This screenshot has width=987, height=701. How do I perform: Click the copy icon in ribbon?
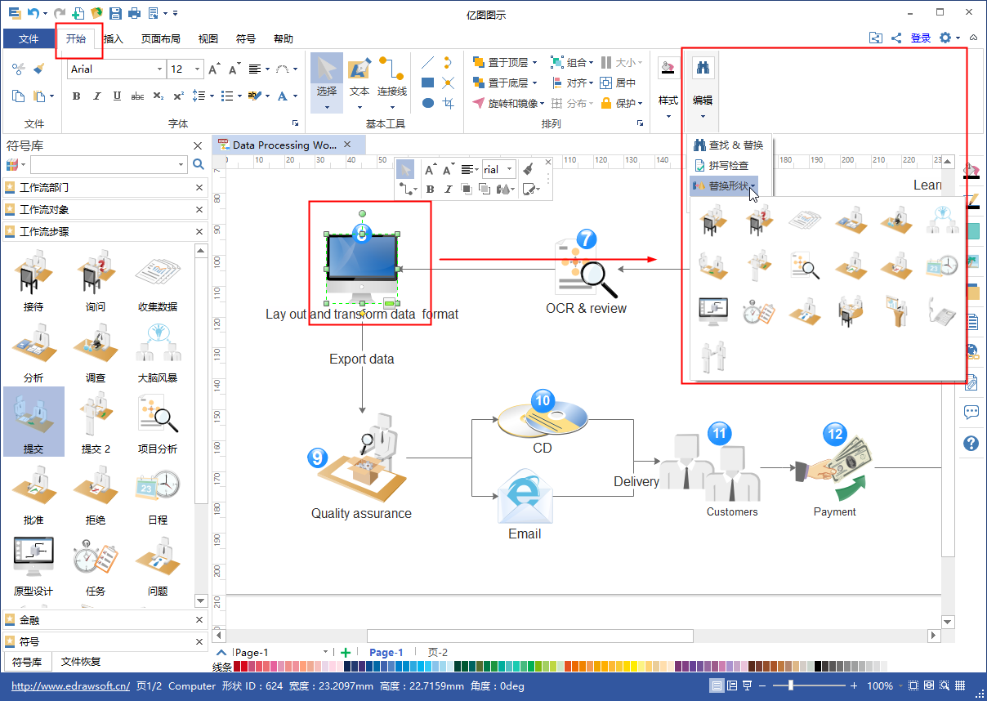pos(19,96)
